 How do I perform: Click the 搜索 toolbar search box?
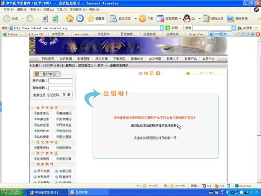(212, 28)
